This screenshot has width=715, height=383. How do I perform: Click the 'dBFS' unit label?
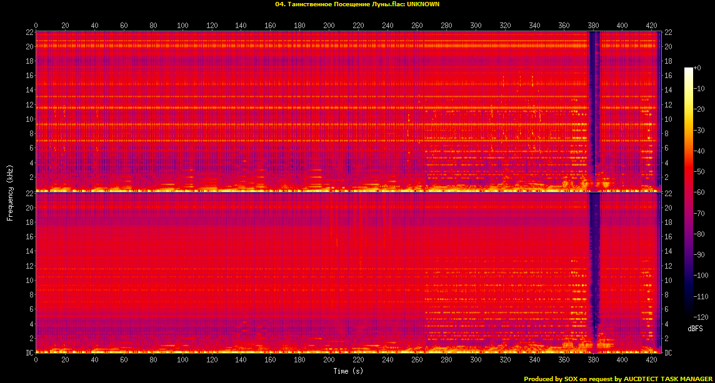click(x=695, y=328)
